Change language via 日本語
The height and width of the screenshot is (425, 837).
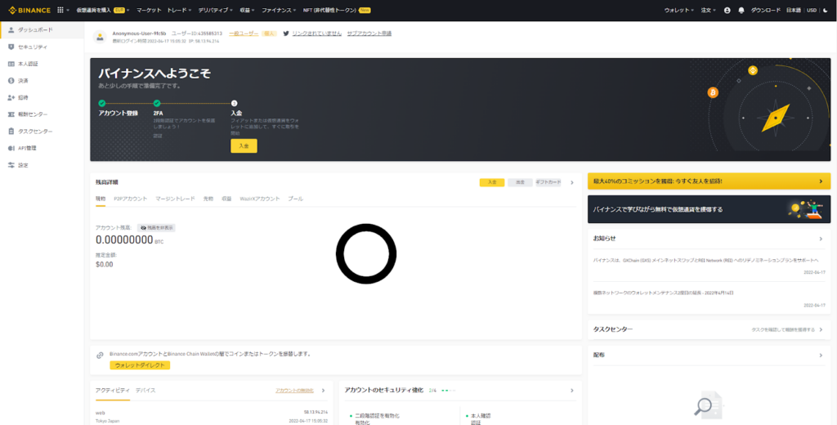(x=794, y=10)
